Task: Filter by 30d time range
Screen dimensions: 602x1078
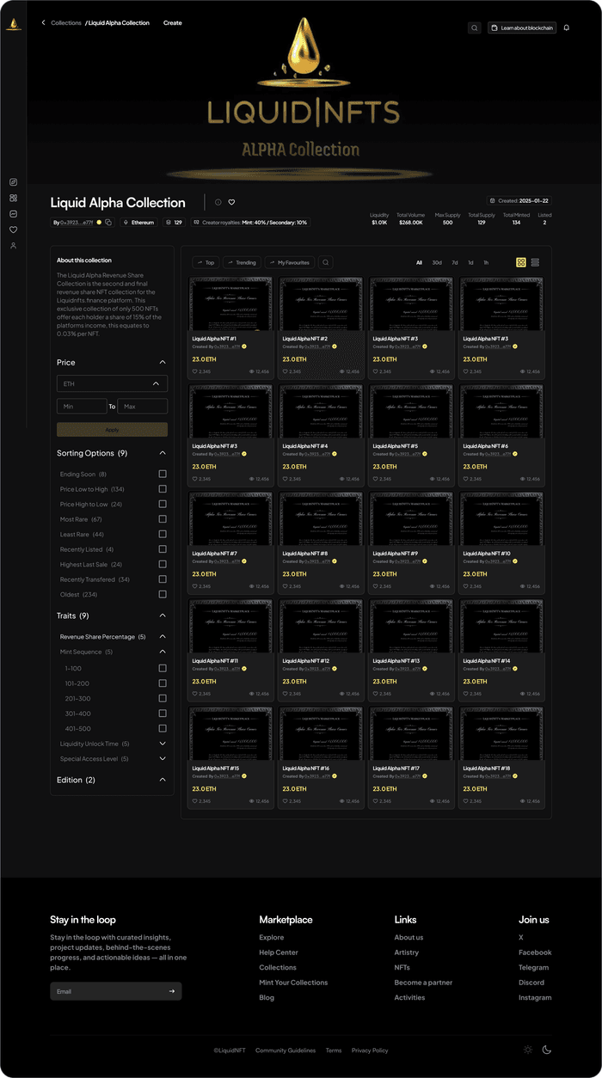Action: pyautogui.click(x=437, y=262)
